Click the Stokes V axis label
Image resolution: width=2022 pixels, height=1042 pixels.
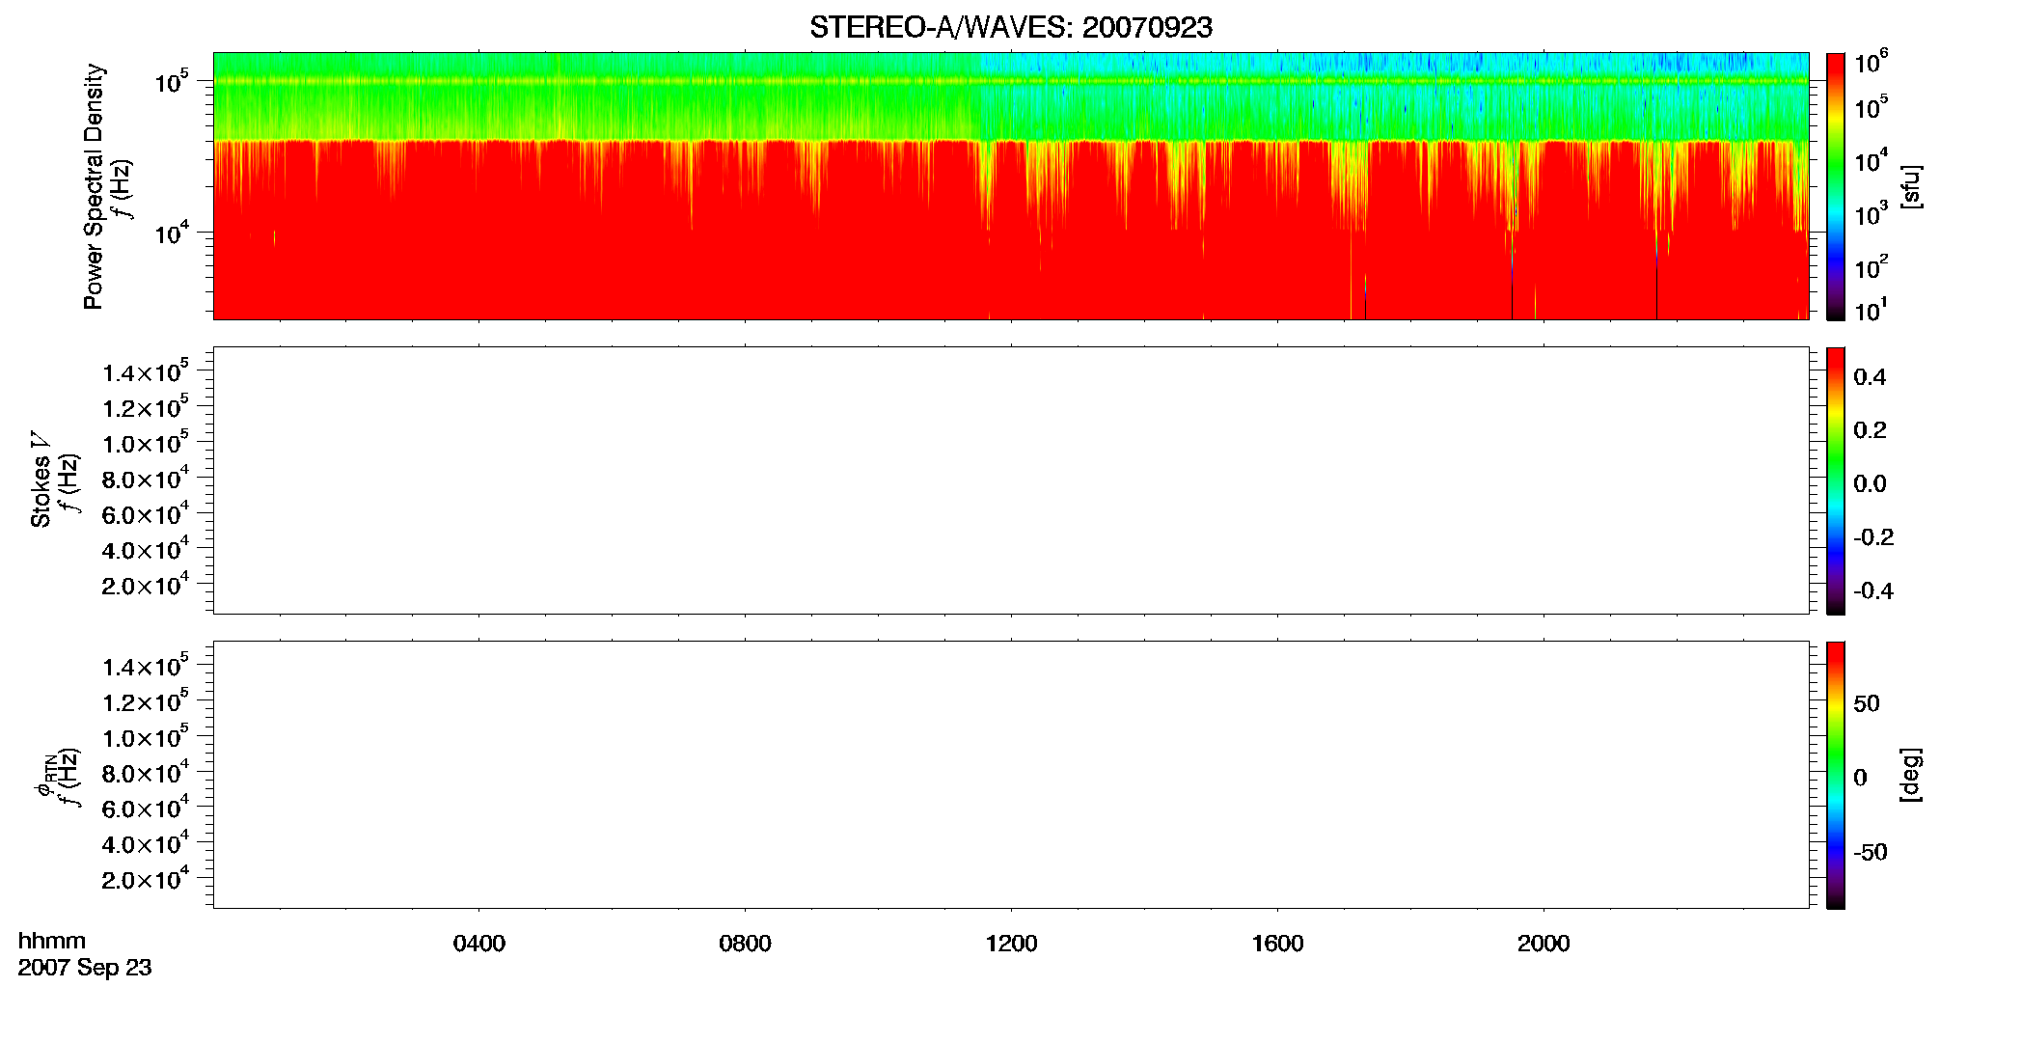(x=41, y=480)
